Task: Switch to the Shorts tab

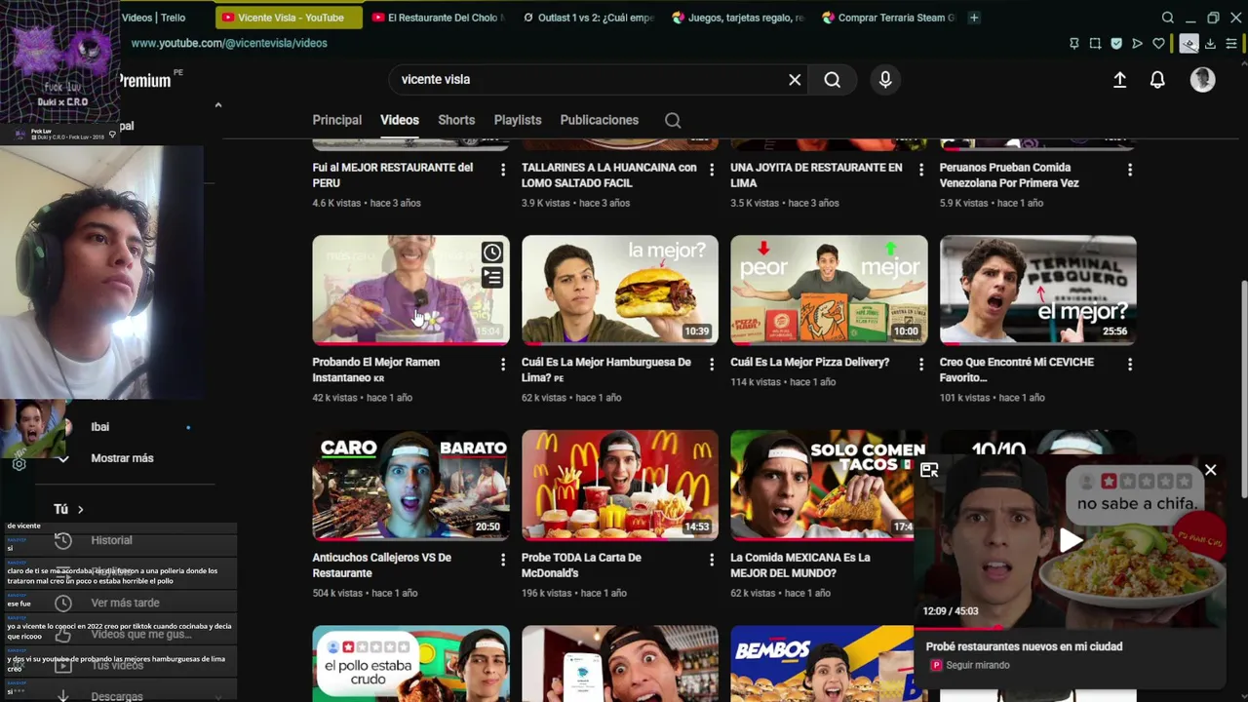Action: (x=456, y=120)
